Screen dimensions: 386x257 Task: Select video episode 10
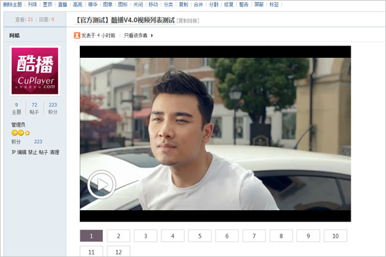(x=335, y=236)
